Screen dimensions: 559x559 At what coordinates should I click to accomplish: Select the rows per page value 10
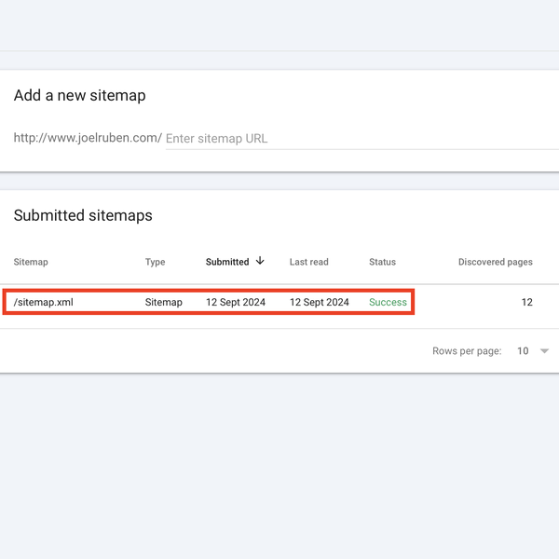[x=523, y=351]
